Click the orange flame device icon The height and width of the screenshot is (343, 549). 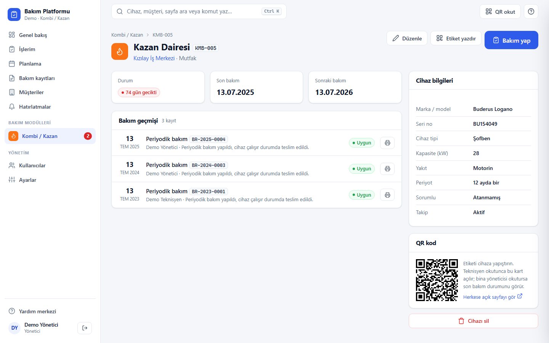click(120, 51)
